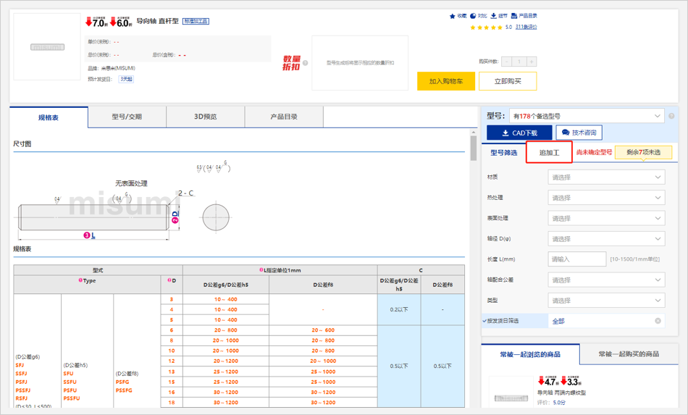Open the 热处理 dropdown
Screen dimensions: 688x415
click(x=605, y=198)
